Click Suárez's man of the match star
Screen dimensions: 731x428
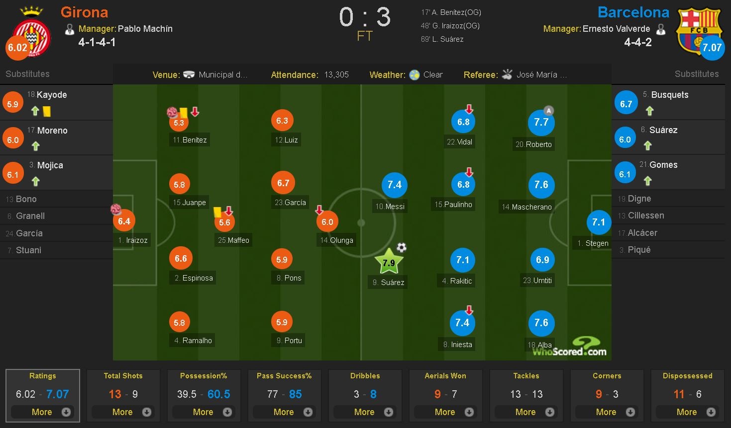[389, 262]
